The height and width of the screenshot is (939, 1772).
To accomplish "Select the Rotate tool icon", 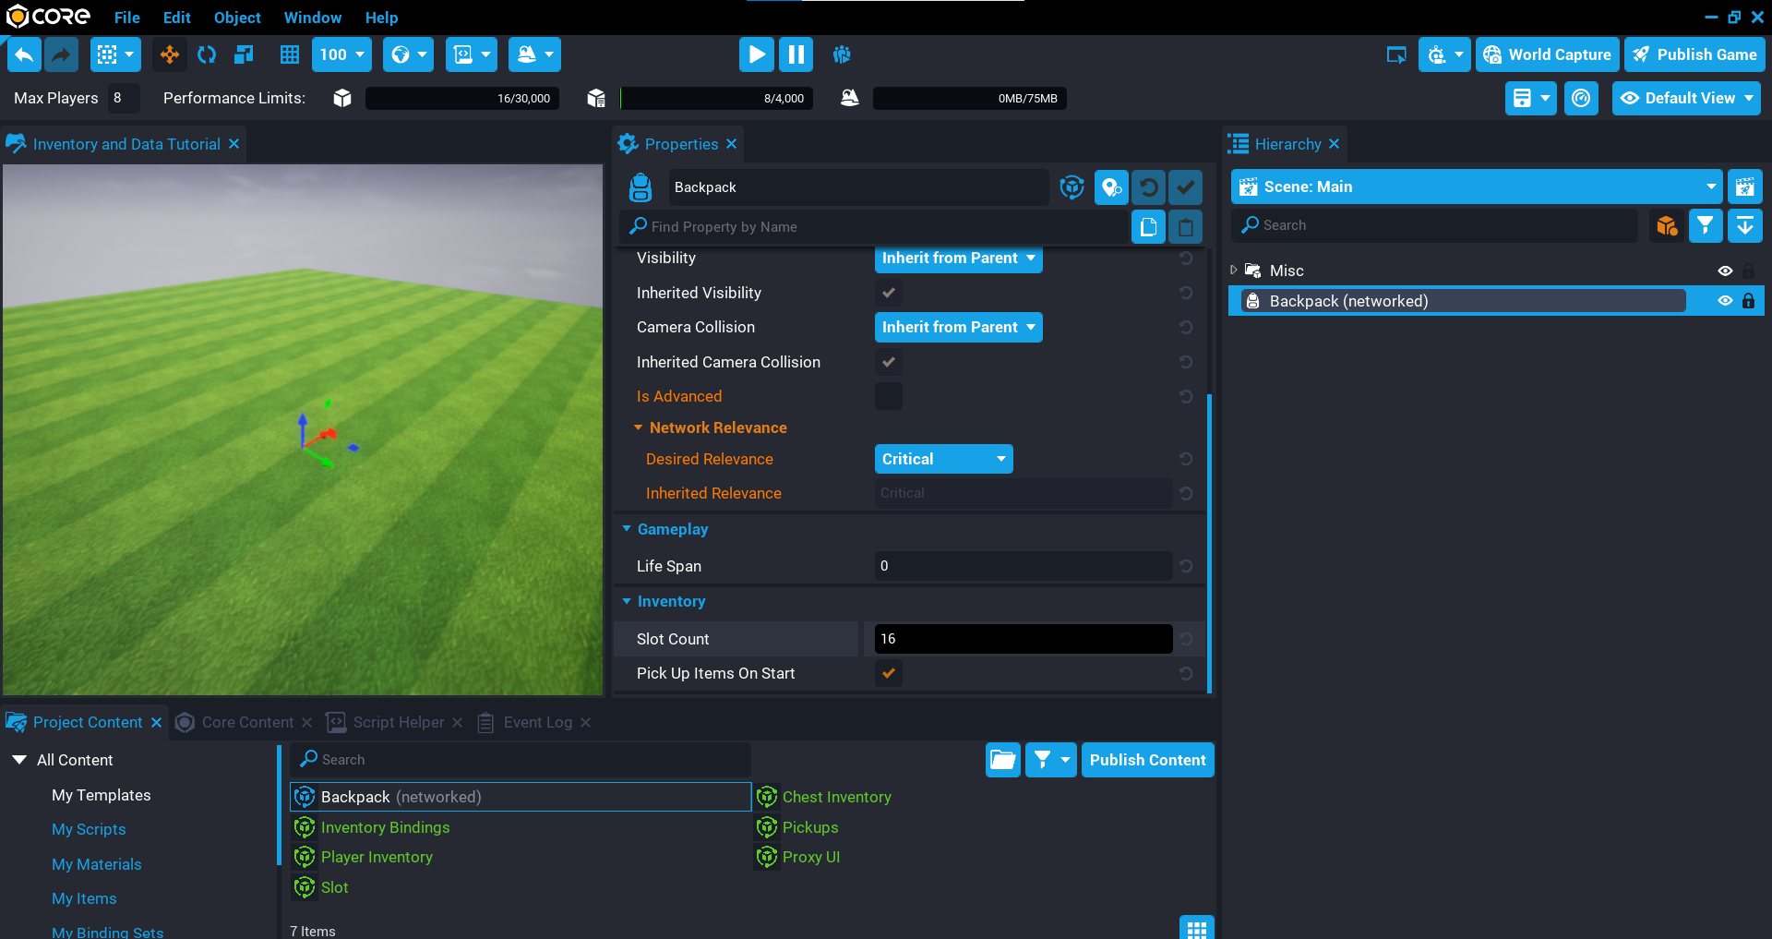I will coord(206,54).
